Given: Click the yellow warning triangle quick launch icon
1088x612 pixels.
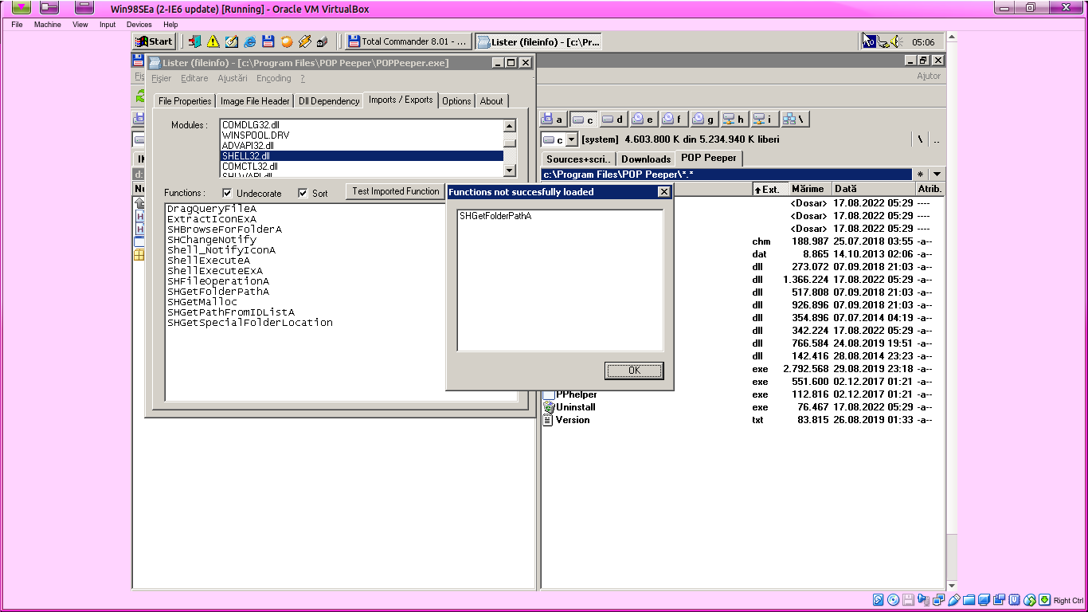Looking at the screenshot, I should click(x=213, y=41).
